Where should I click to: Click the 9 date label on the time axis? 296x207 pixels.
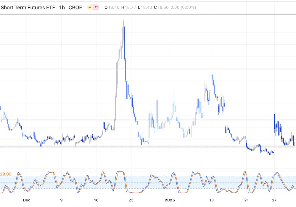tap(61, 200)
